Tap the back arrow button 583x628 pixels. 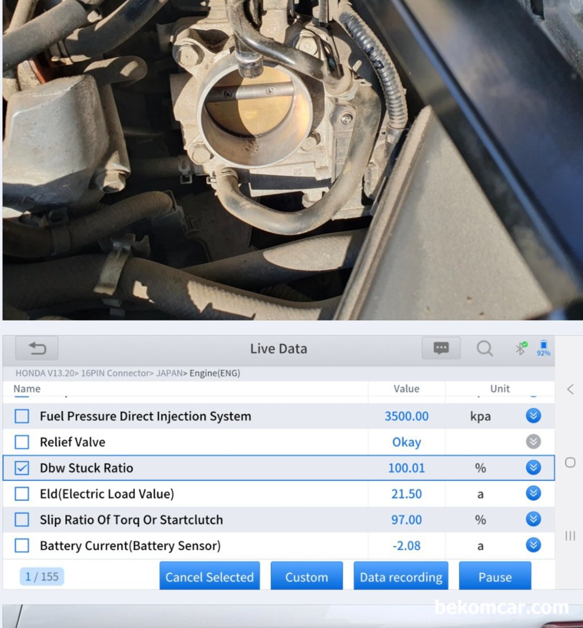37,348
